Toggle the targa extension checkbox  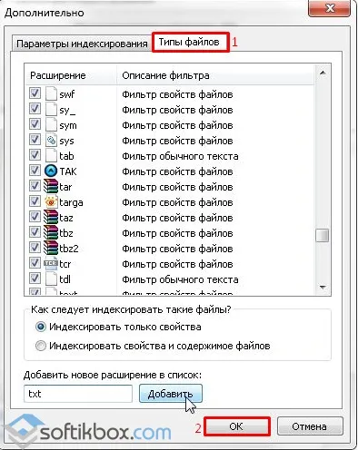click(35, 201)
